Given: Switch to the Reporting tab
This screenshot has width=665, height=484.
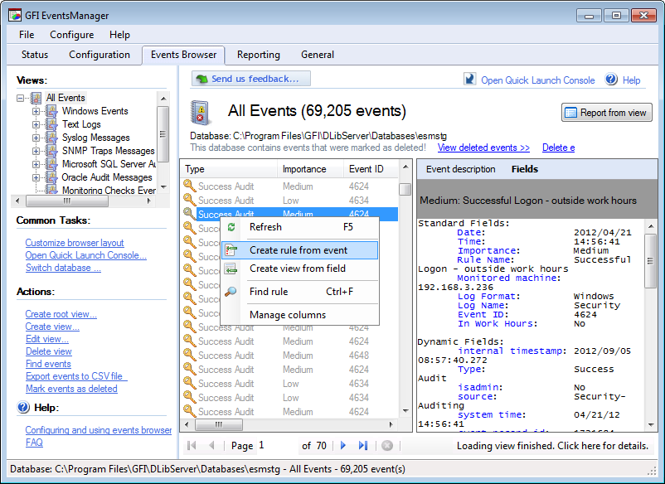Looking at the screenshot, I should [259, 55].
